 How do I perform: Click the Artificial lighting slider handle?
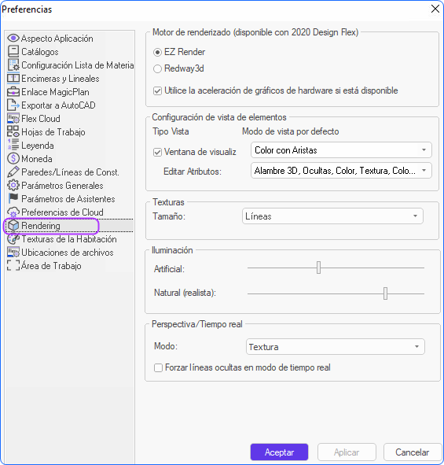point(318,268)
